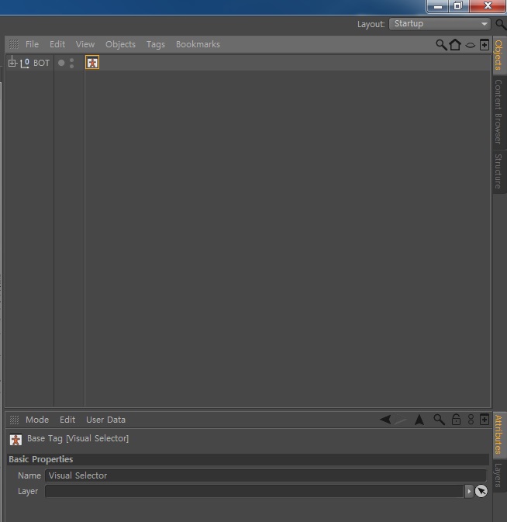Image resolution: width=507 pixels, height=522 pixels.
Task: Open the User Data menu
Action: [x=105, y=420]
